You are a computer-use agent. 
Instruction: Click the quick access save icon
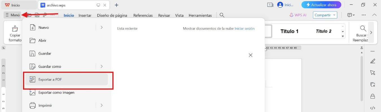coord(37,15)
